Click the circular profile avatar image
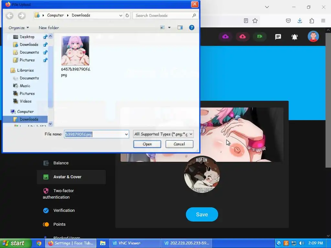This screenshot has height=248, width=331. (202, 175)
